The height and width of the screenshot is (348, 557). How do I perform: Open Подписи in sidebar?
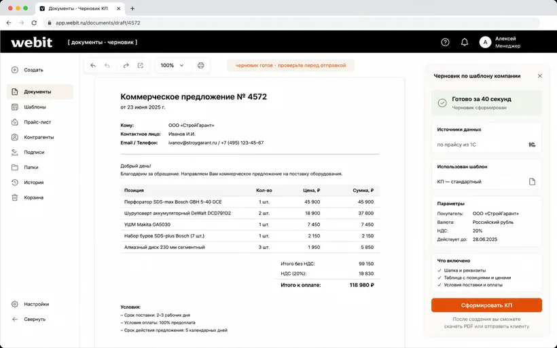pos(28,152)
